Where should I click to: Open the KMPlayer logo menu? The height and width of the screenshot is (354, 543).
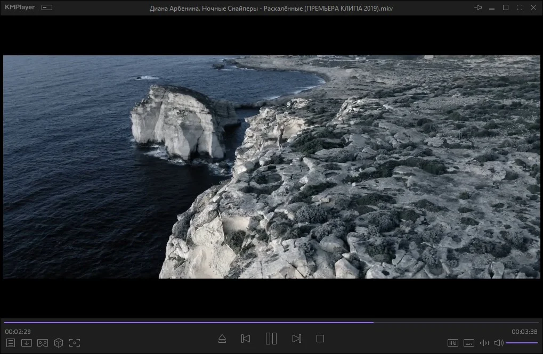[x=20, y=7]
